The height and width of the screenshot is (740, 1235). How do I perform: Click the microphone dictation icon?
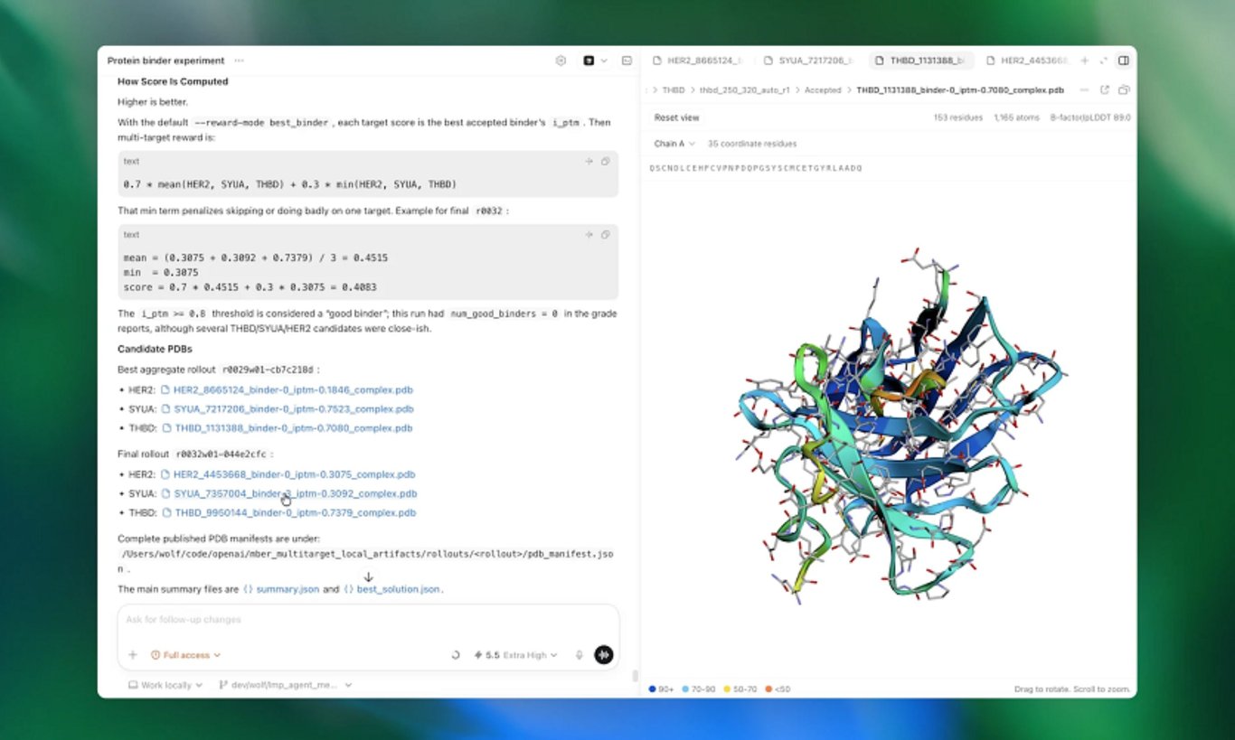(x=580, y=655)
